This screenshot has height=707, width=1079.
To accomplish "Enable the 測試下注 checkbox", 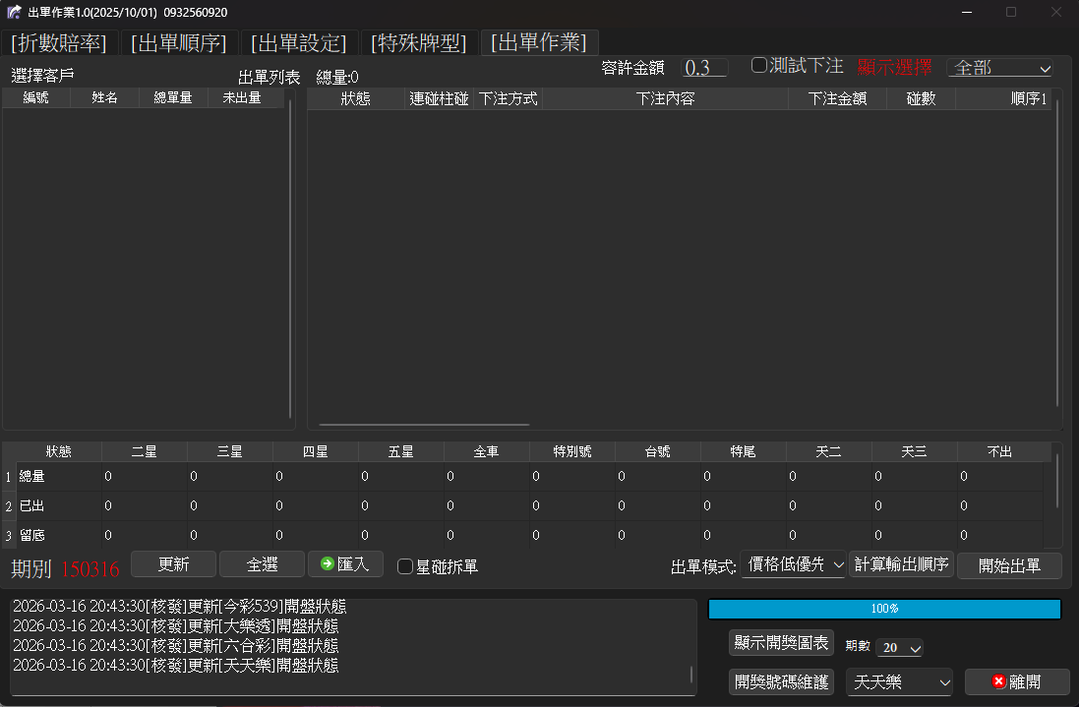I will (x=758, y=65).
